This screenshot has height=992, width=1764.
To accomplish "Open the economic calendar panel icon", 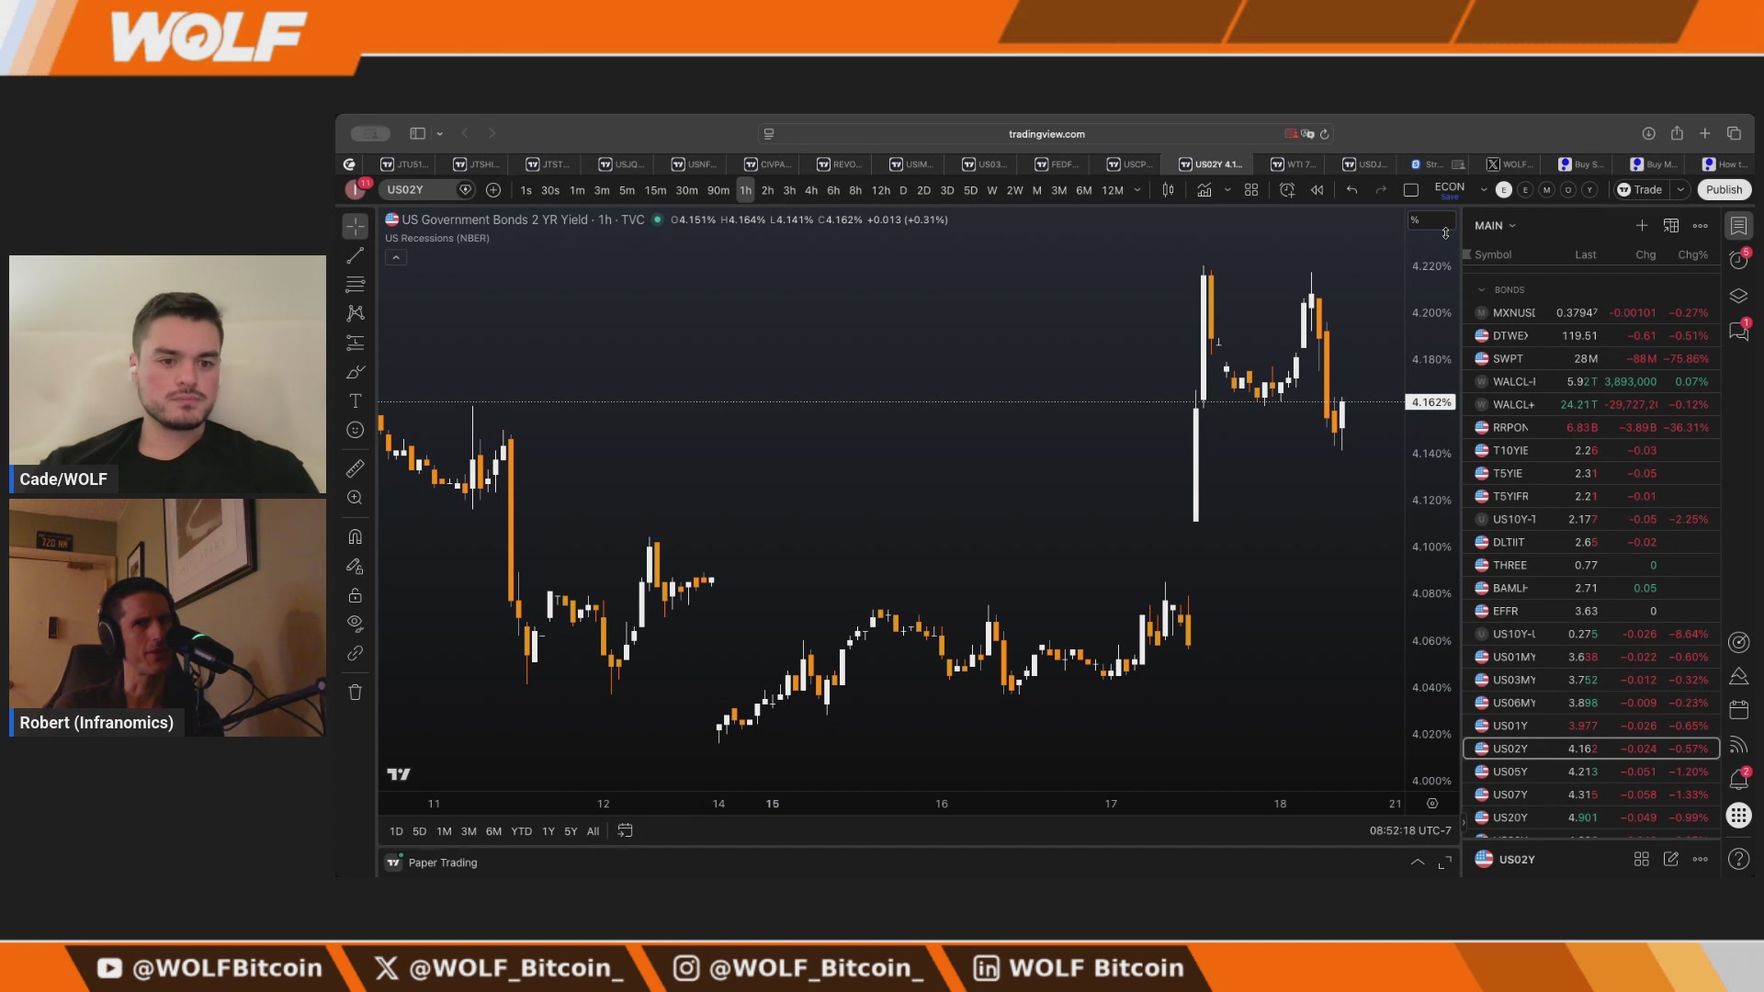I will pos(1738,710).
